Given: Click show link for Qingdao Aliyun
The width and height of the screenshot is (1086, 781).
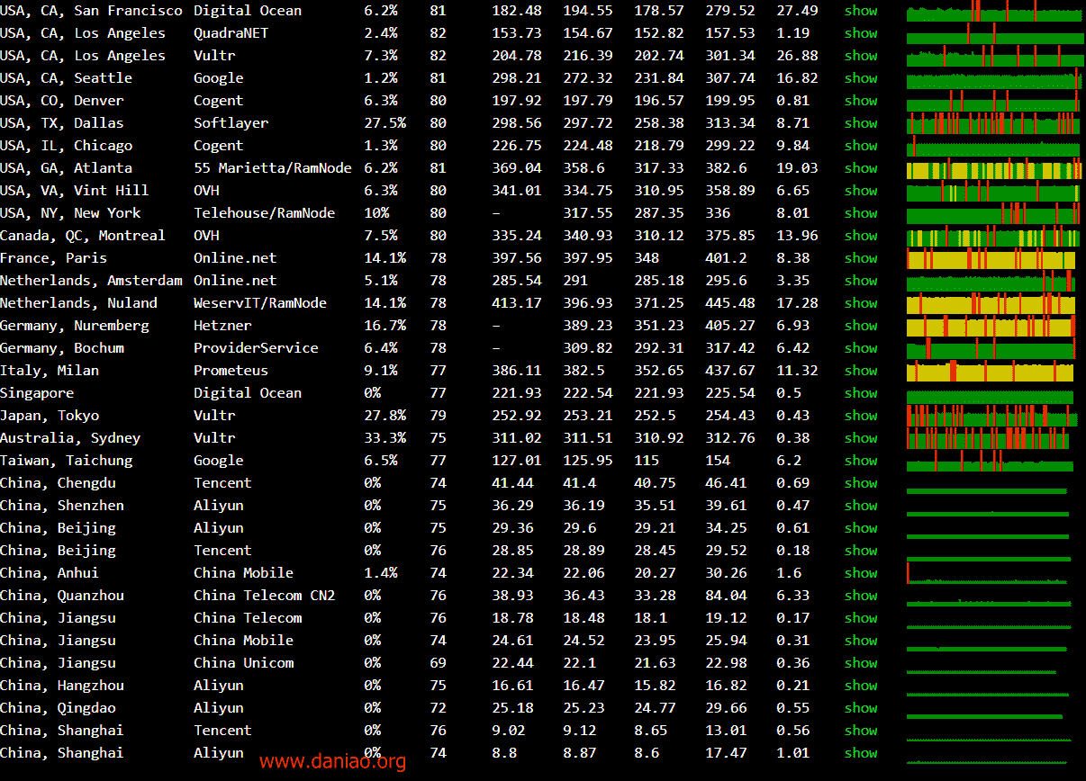Looking at the screenshot, I should [861, 708].
